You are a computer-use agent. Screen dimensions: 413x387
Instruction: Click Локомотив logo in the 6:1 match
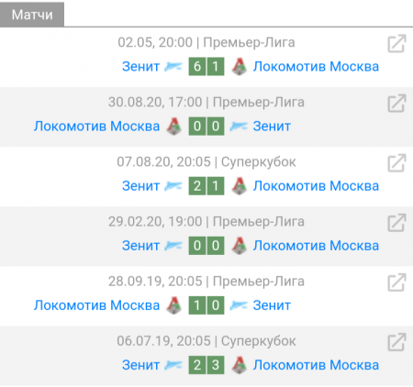click(x=240, y=67)
